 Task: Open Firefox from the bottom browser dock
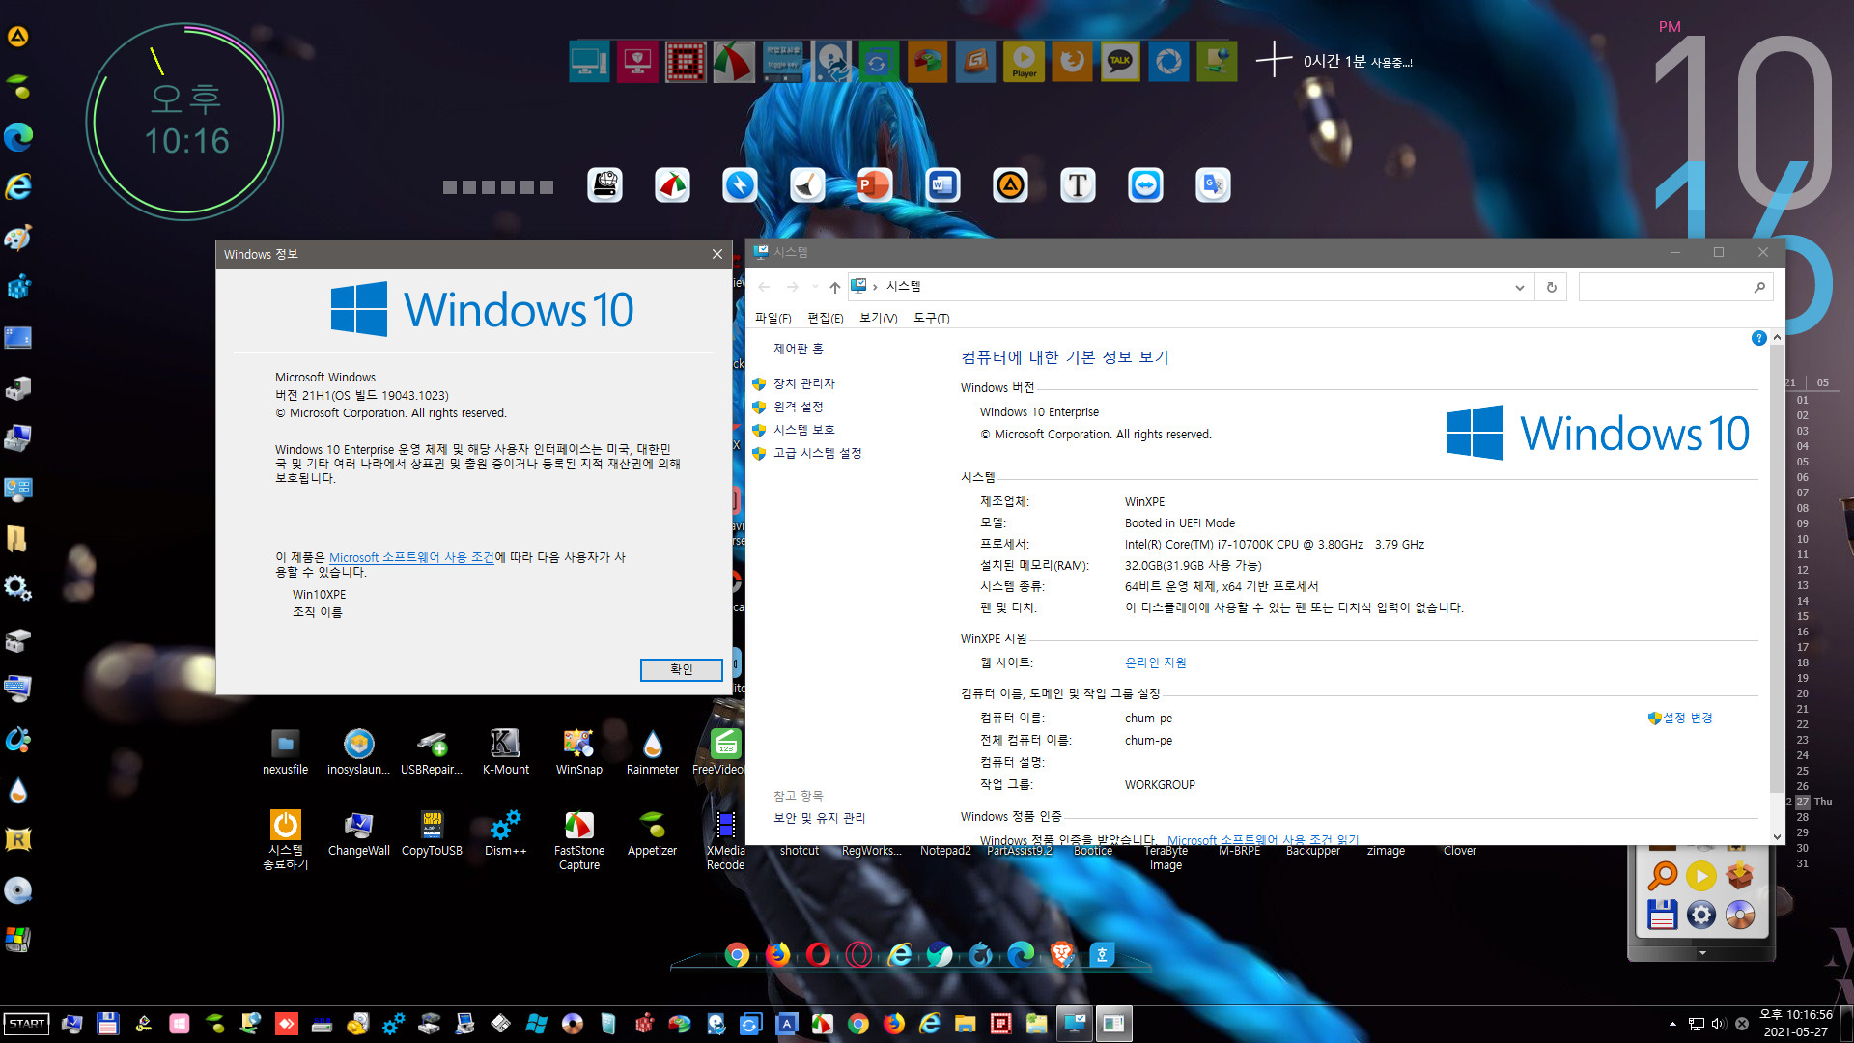777,955
